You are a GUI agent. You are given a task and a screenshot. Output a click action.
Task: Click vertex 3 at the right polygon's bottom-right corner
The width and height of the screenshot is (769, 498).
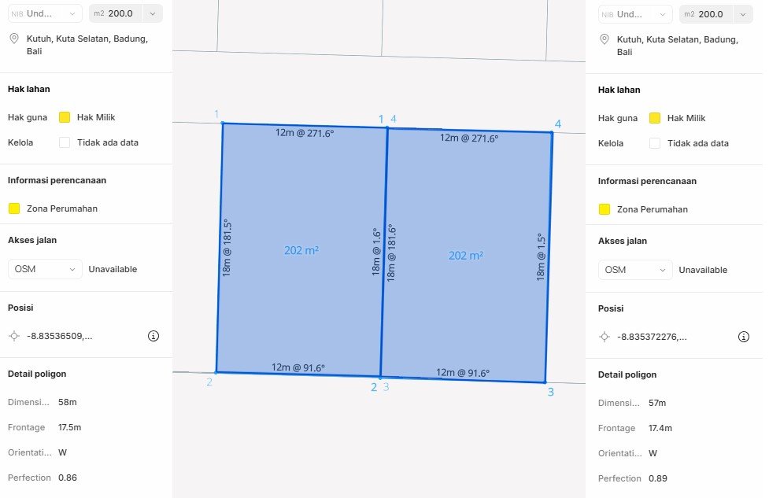(545, 382)
